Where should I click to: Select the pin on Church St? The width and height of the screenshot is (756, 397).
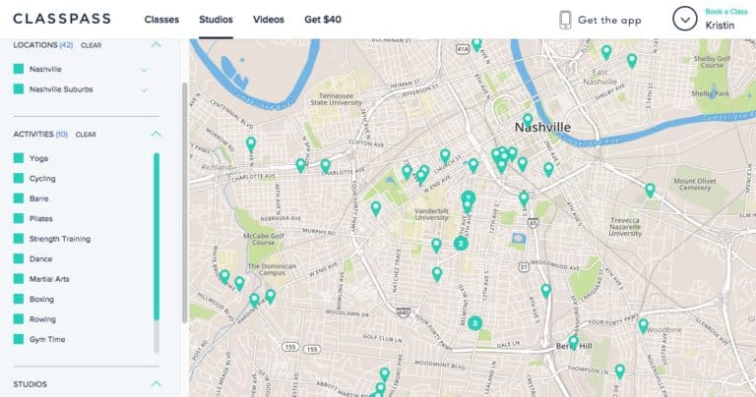click(x=445, y=156)
